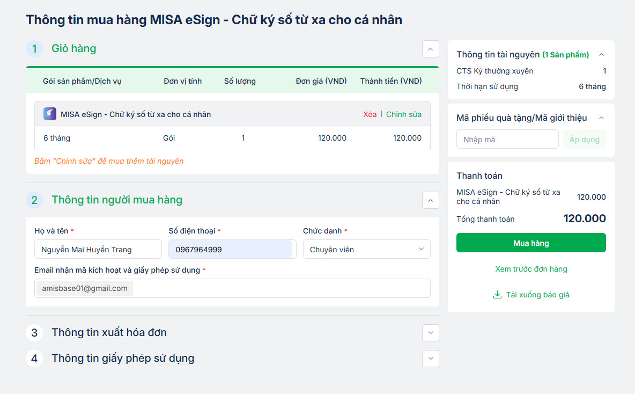635x394 pixels.
Task: Open Xem trước đơn hàng preview
Action: coord(531,269)
